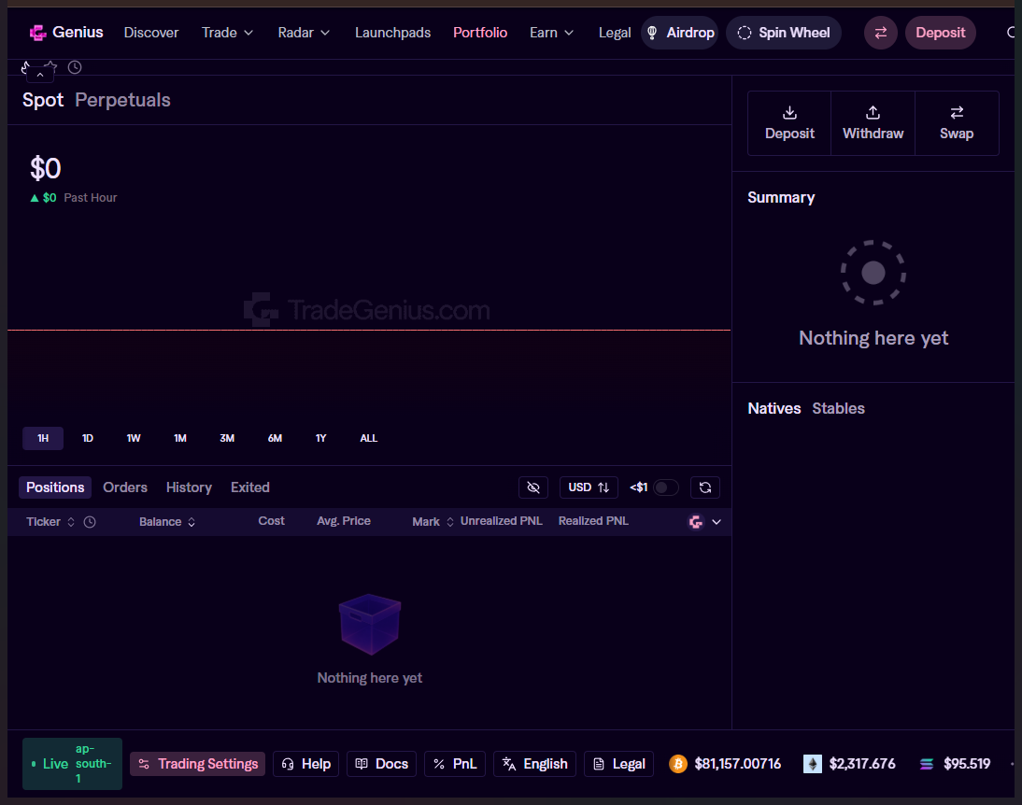Click the clock icon beside Ticker
The height and width of the screenshot is (805, 1022).
pos(90,522)
